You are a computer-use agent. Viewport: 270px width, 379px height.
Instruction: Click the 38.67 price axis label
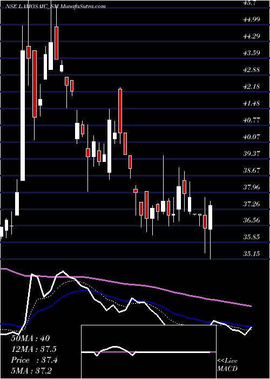[x=252, y=170]
